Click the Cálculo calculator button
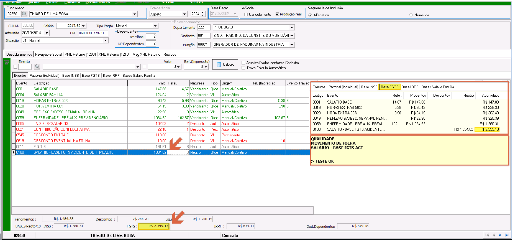Image resolution: width=512 pixels, height=240 pixels. [225, 65]
